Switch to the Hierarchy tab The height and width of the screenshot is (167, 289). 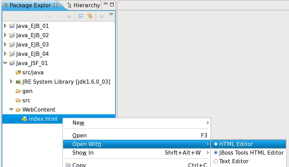[83, 5]
